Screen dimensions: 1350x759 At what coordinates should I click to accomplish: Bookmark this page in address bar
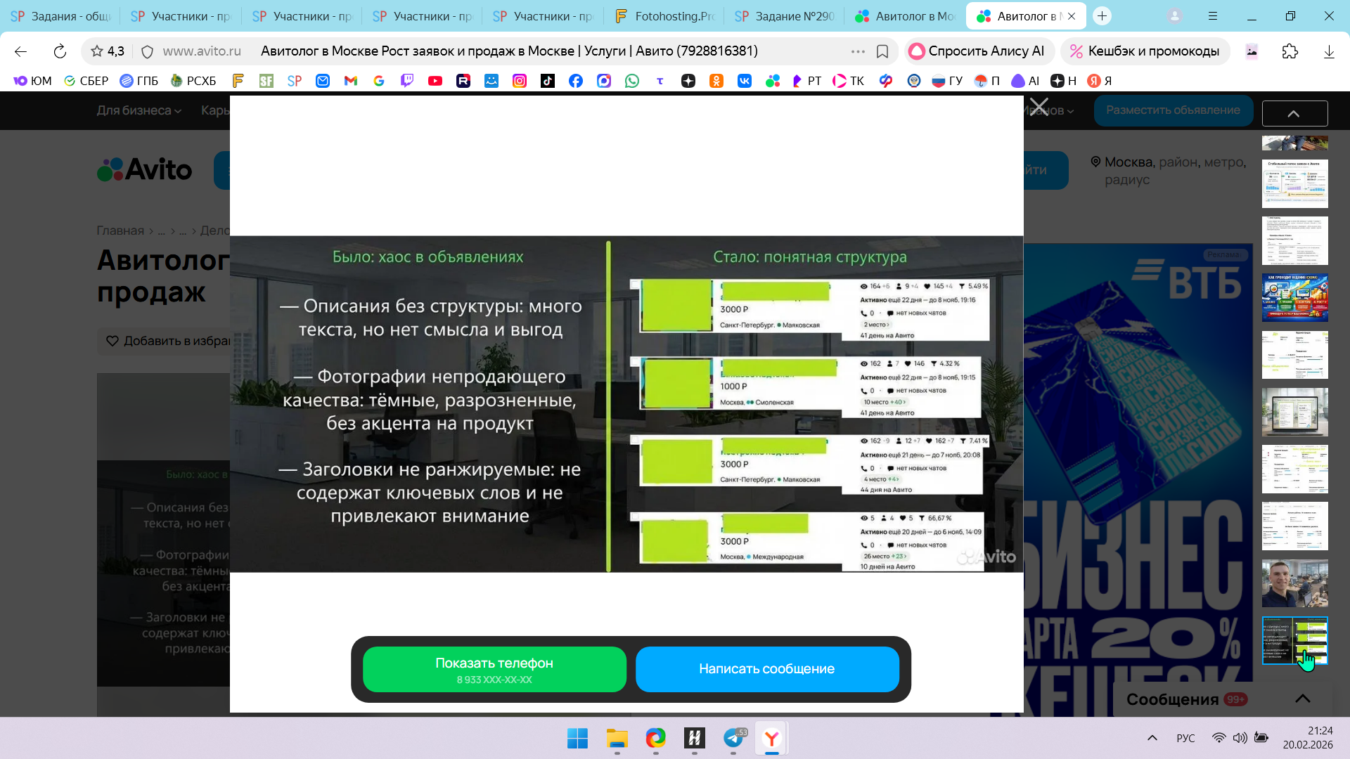pyautogui.click(x=882, y=51)
